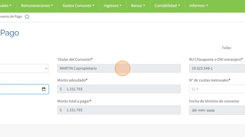Screen dimensions: 245x137
Task: Open the Remuneraciones menu
Action: tap(37, 6)
